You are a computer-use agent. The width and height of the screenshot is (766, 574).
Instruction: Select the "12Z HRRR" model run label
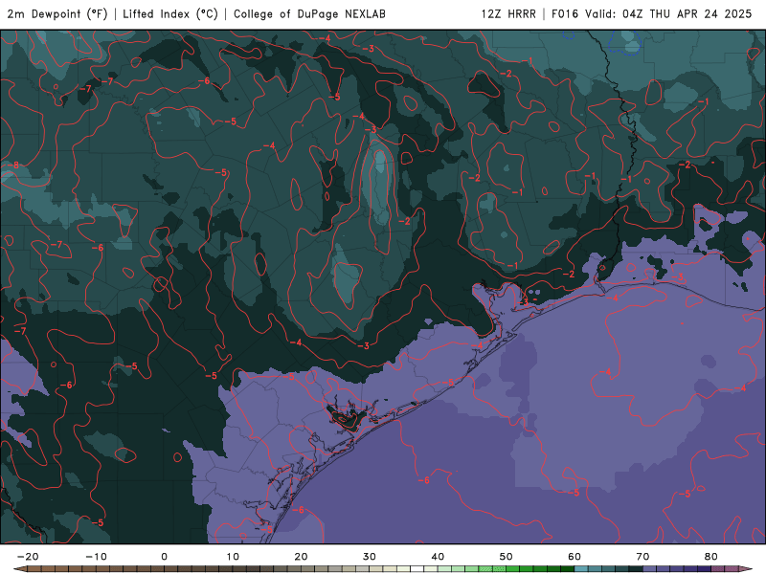[x=508, y=13]
